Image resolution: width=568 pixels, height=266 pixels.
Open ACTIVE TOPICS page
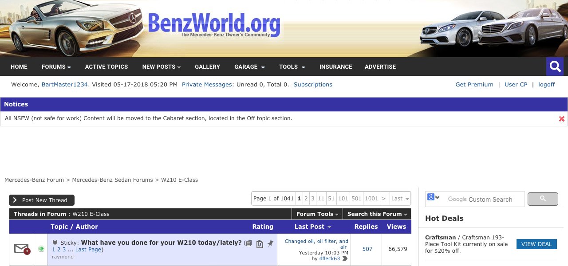click(x=106, y=66)
